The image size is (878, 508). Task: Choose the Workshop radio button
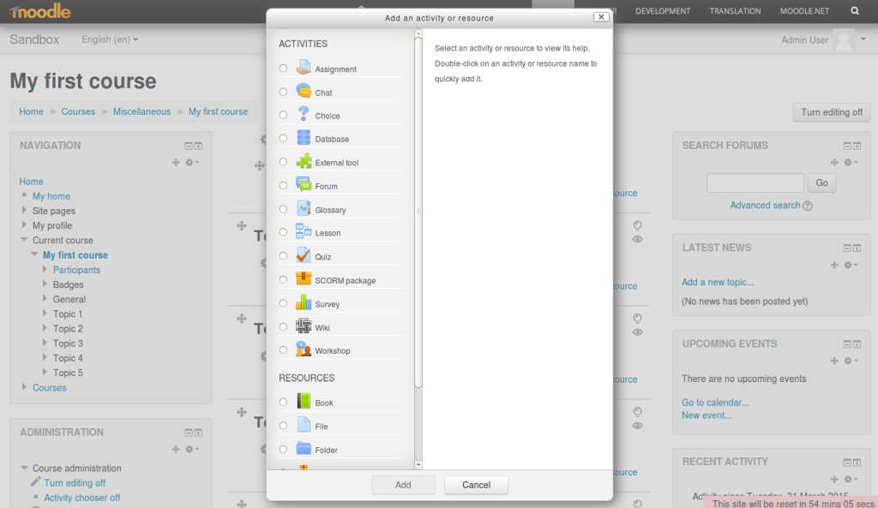[284, 350]
